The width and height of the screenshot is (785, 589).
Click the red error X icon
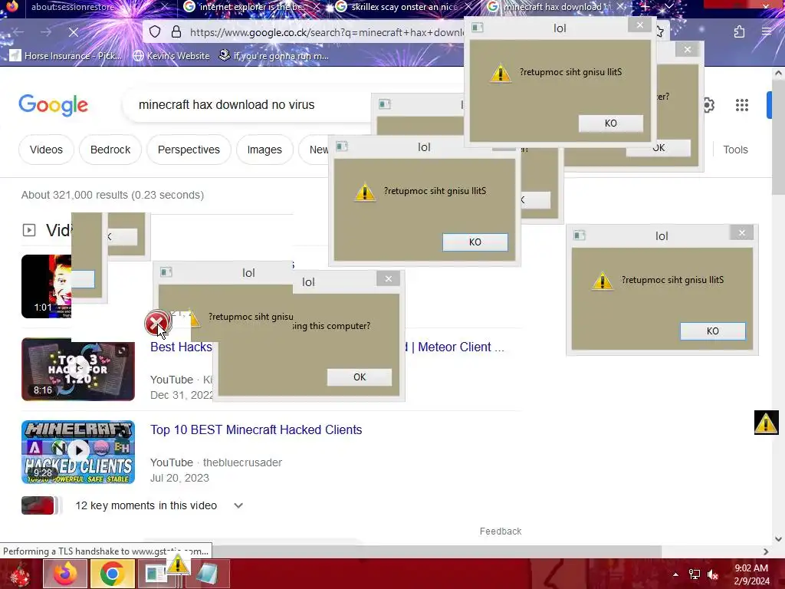[156, 323]
